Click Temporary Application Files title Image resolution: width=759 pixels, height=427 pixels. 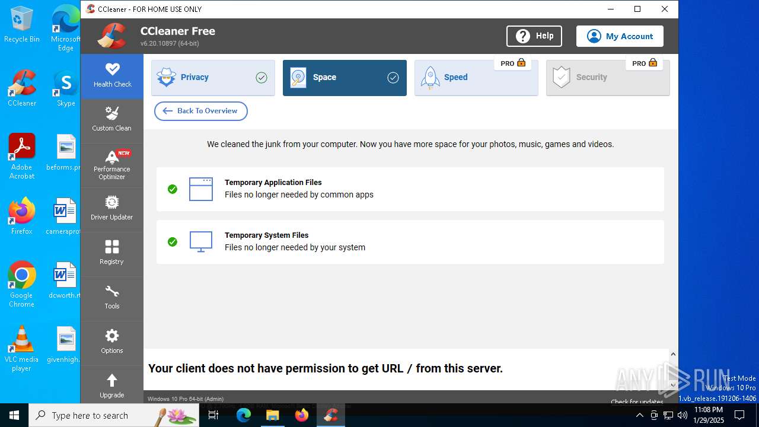[x=273, y=183]
